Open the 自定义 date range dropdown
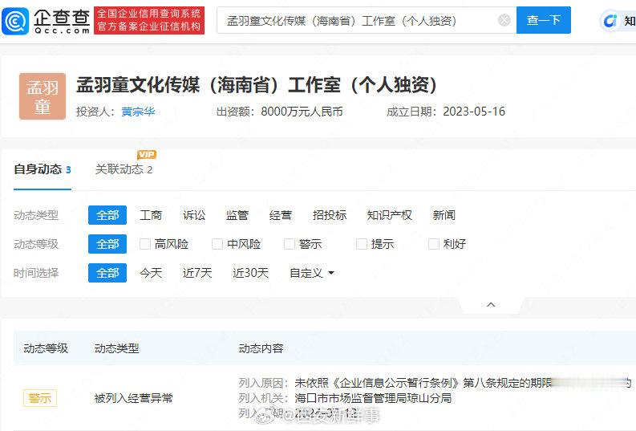The height and width of the screenshot is (431, 636). coord(312,273)
